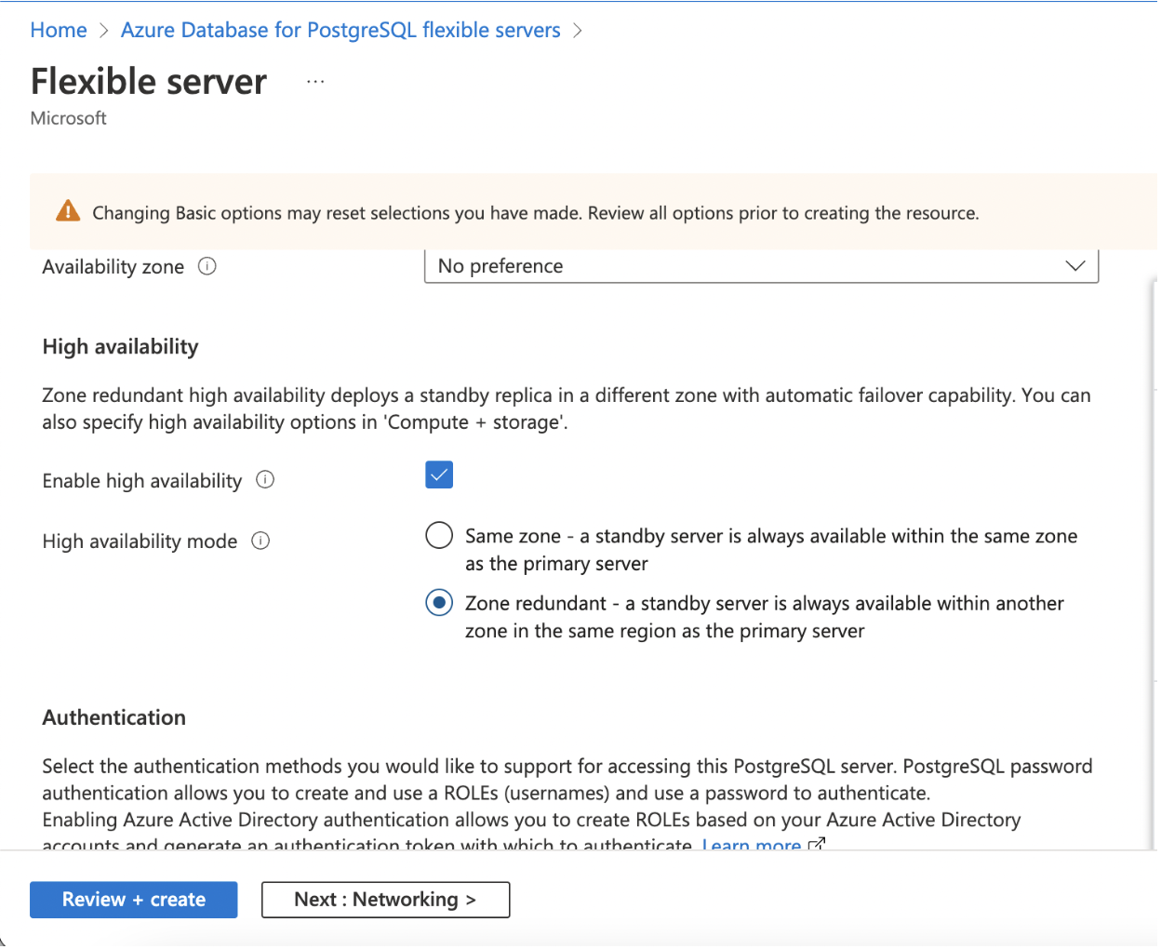This screenshot has width=1161, height=949.
Task: Click the warning triangle icon in banner
Action: pyautogui.click(x=68, y=211)
